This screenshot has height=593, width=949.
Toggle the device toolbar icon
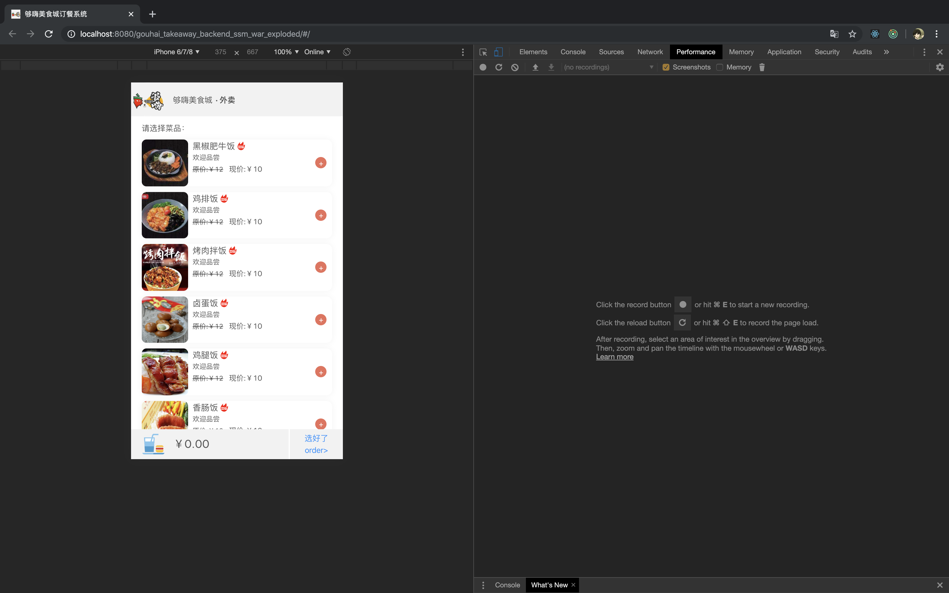coord(498,52)
